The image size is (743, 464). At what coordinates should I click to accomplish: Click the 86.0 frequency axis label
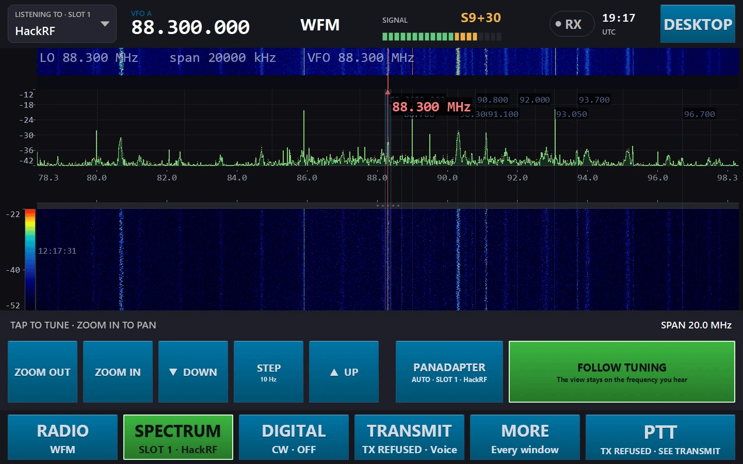point(307,178)
